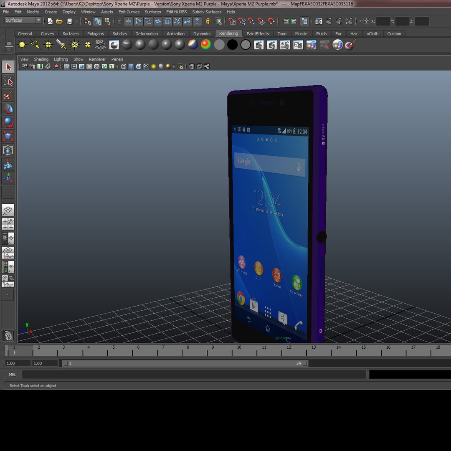Image resolution: width=451 pixels, height=451 pixels.
Task: Create an ambient light from the shelf
Action: pyautogui.click(x=22, y=45)
